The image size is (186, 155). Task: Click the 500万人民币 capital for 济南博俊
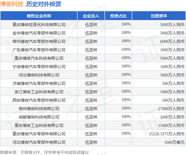tap(173, 83)
